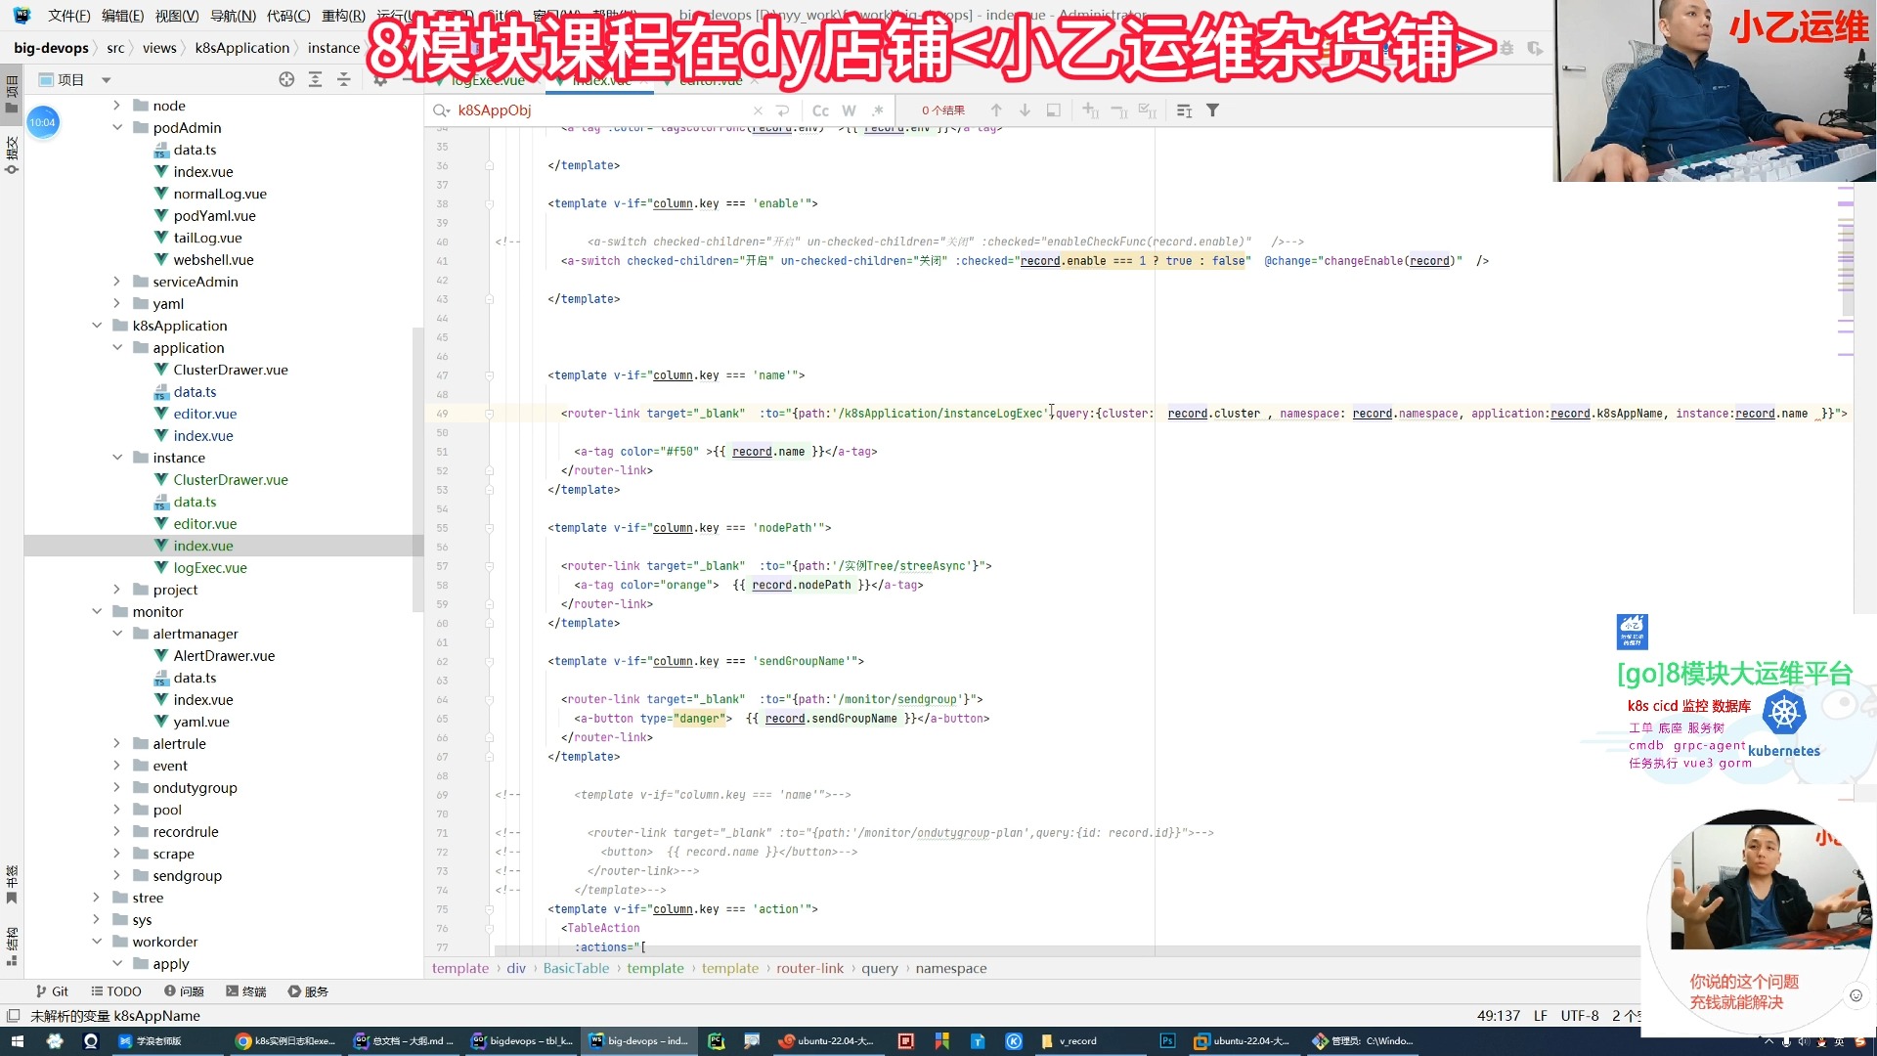
Task: Open logExec.vue file in editor
Action: [x=209, y=567]
